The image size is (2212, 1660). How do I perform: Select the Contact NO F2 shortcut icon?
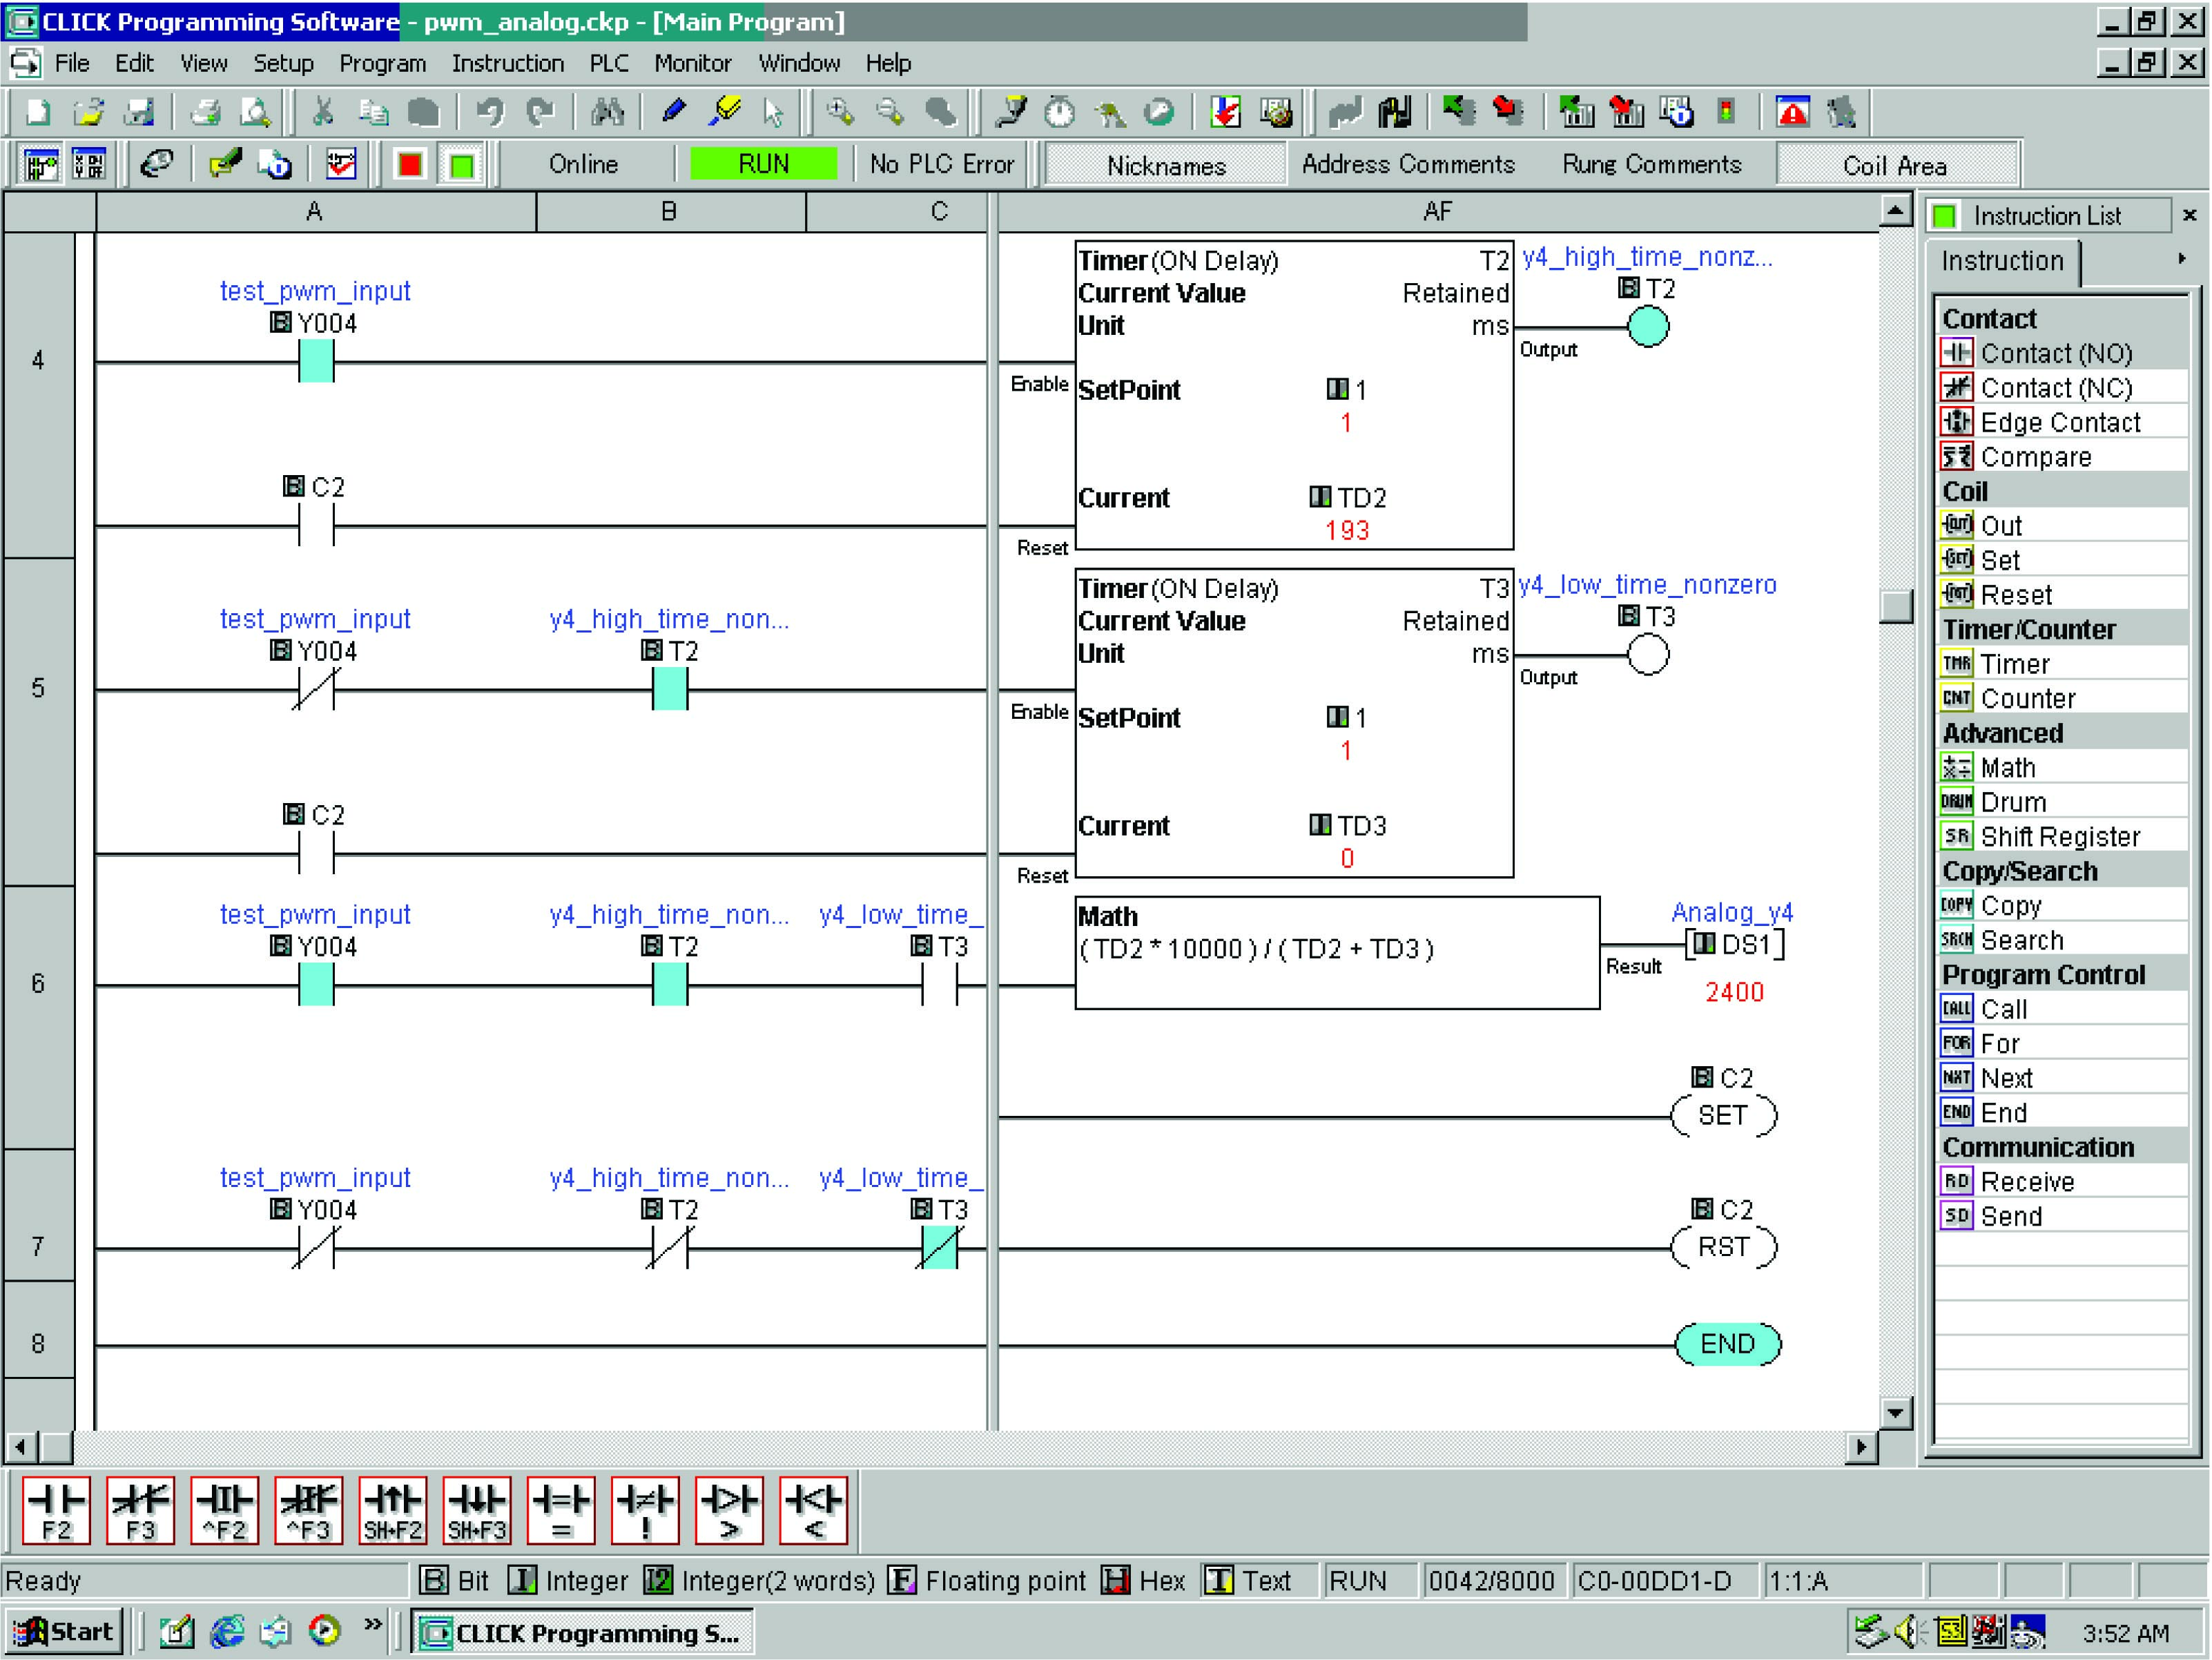(x=58, y=1510)
